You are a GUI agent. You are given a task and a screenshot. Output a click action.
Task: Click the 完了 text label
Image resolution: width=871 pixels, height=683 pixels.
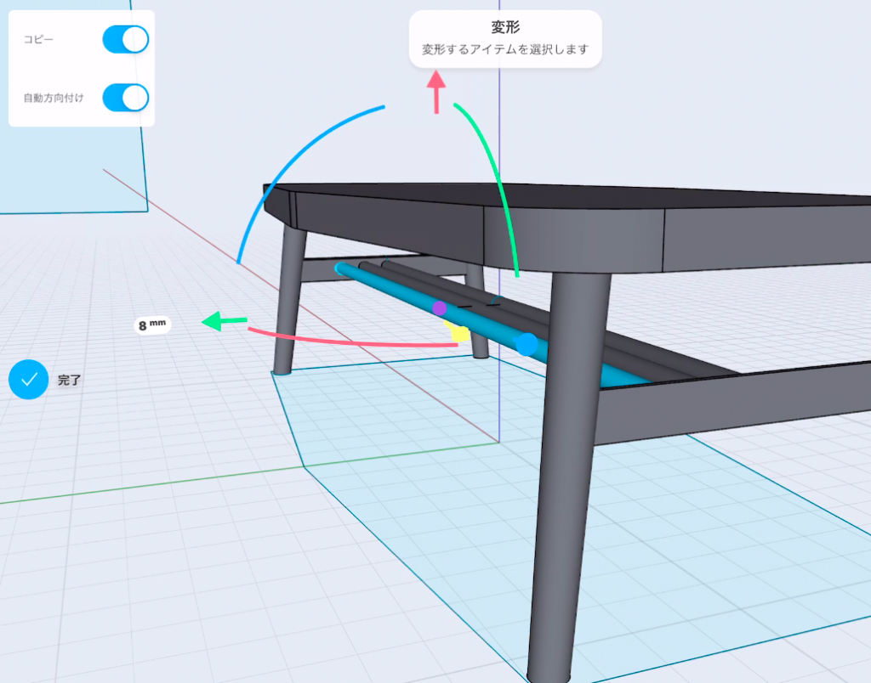[x=70, y=380]
